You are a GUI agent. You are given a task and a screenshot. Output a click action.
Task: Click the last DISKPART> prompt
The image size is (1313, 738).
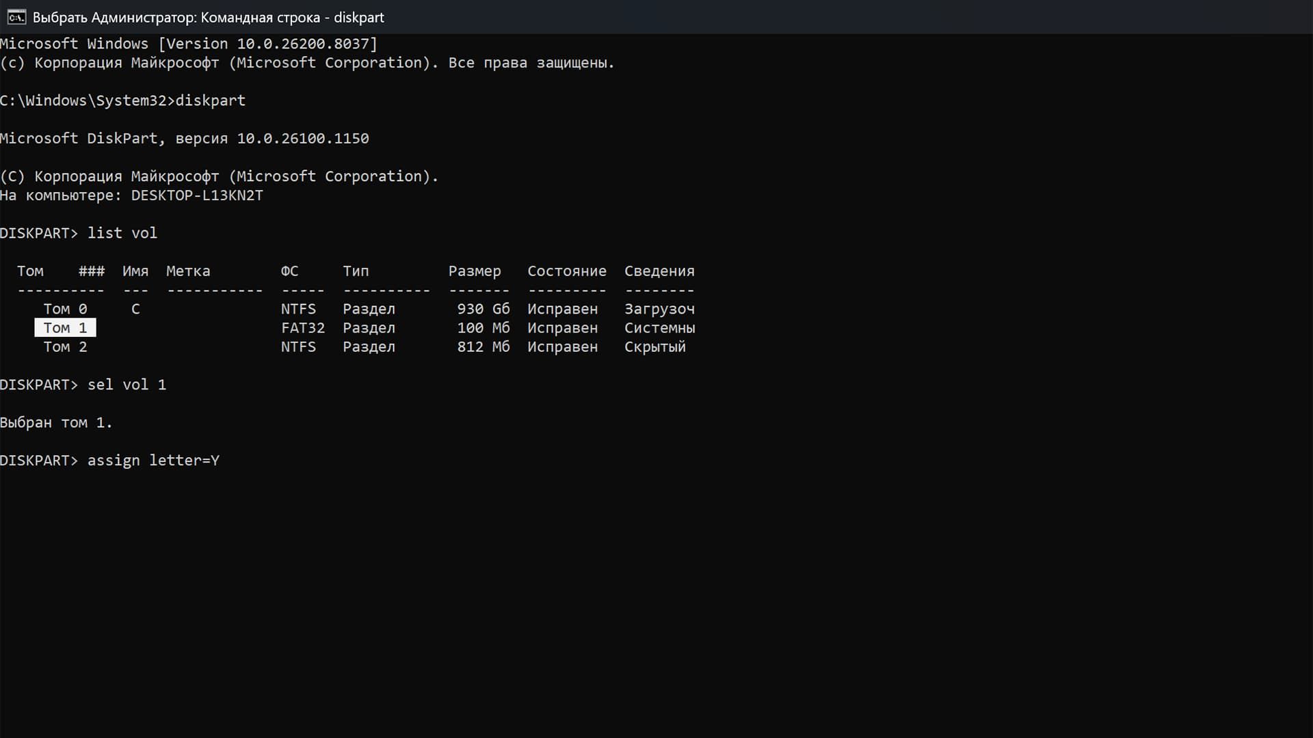click(x=39, y=460)
